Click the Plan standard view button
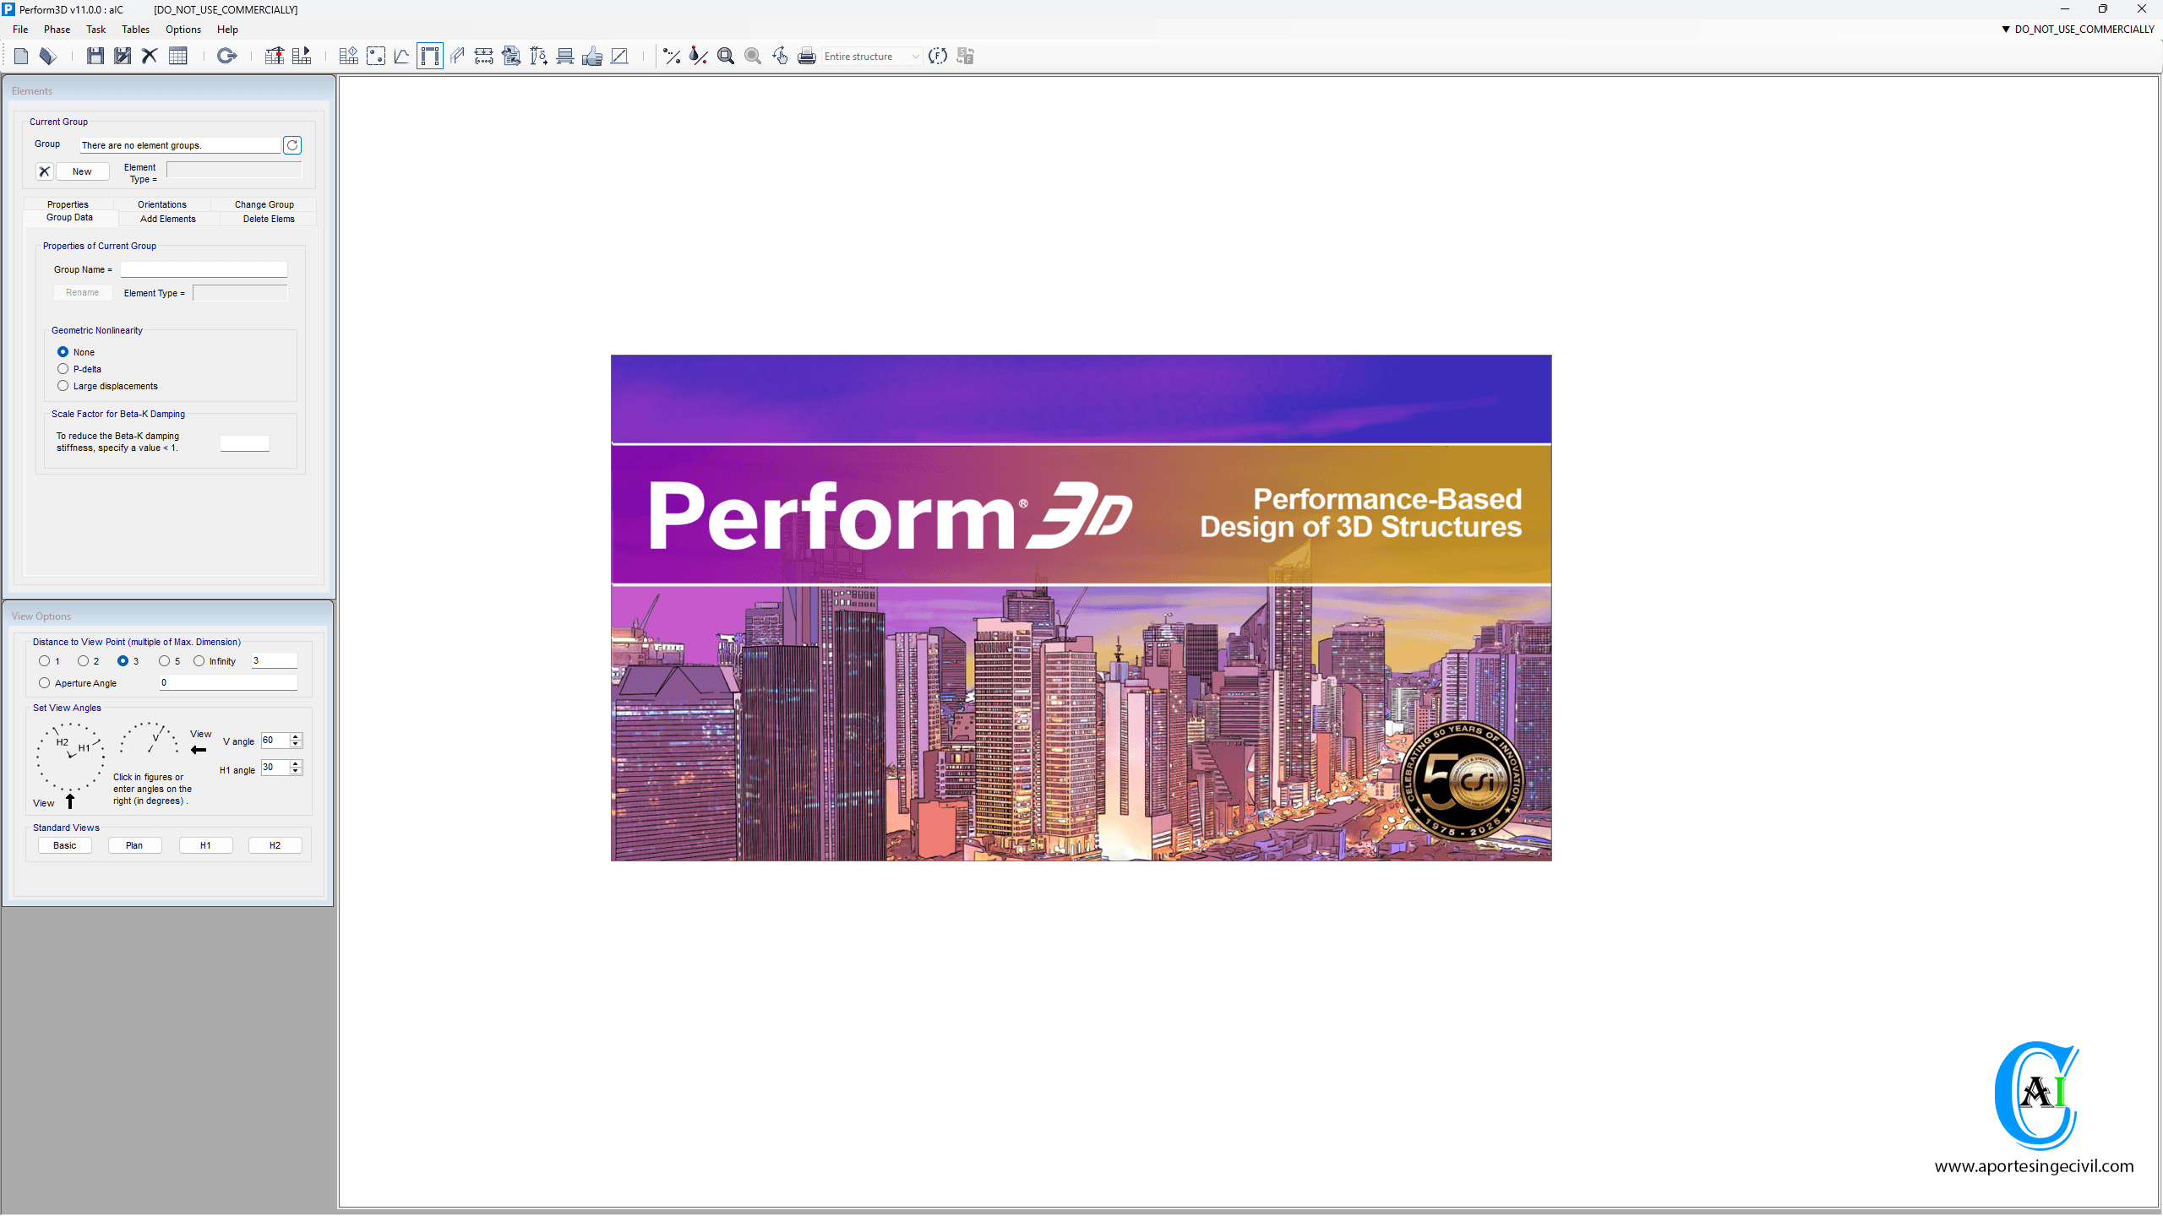 coord(134,845)
